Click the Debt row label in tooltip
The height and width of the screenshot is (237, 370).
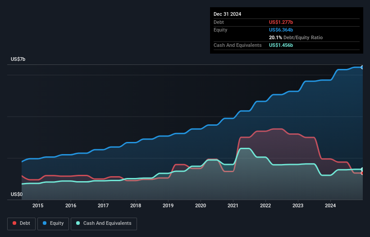(219, 22)
